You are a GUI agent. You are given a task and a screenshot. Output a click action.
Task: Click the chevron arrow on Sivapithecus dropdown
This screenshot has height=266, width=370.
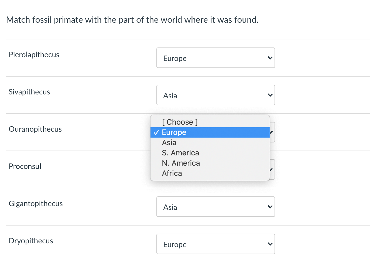[x=270, y=95]
